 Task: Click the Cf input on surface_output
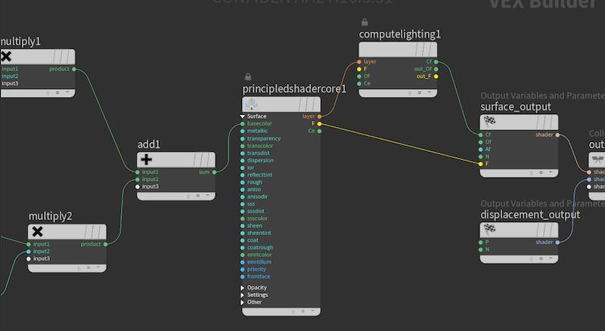(479, 135)
